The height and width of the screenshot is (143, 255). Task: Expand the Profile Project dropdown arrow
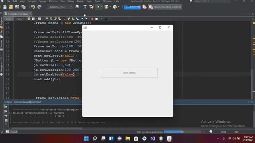pos(119,7)
